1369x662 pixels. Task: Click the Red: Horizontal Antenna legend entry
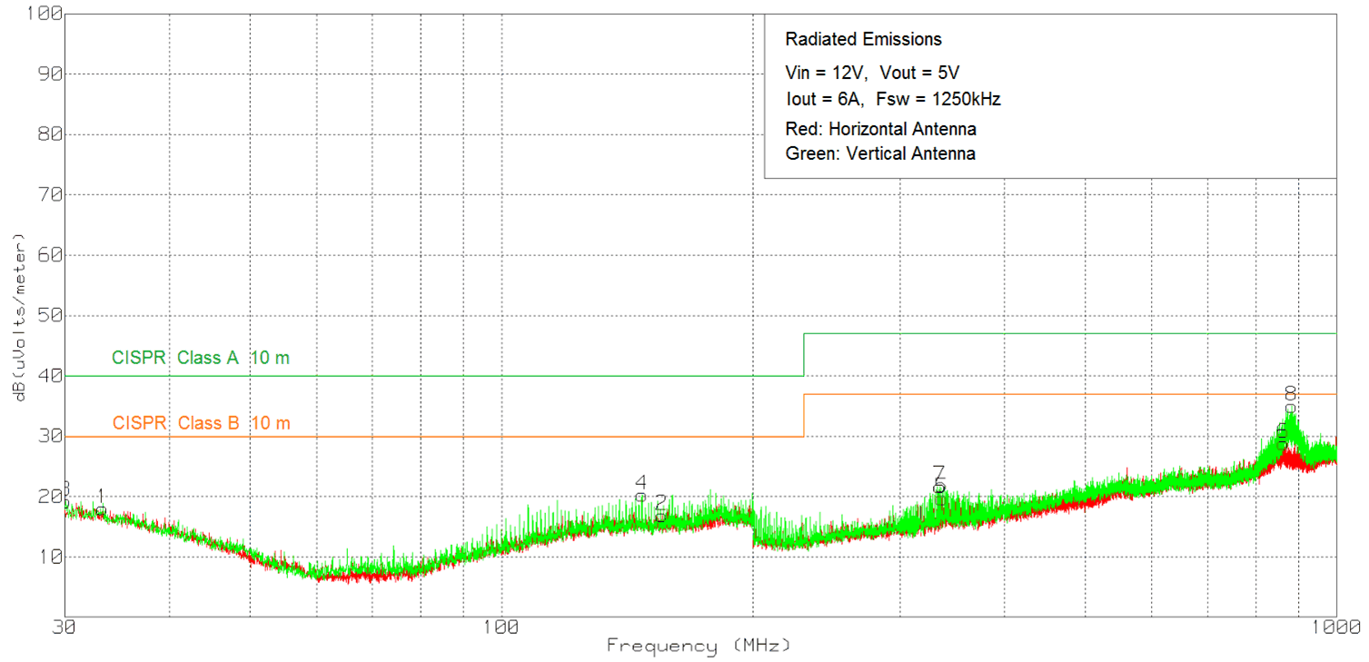(880, 129)
